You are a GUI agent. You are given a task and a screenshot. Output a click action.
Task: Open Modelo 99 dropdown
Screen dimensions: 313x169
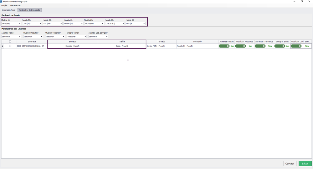click(x=136, y=24)
